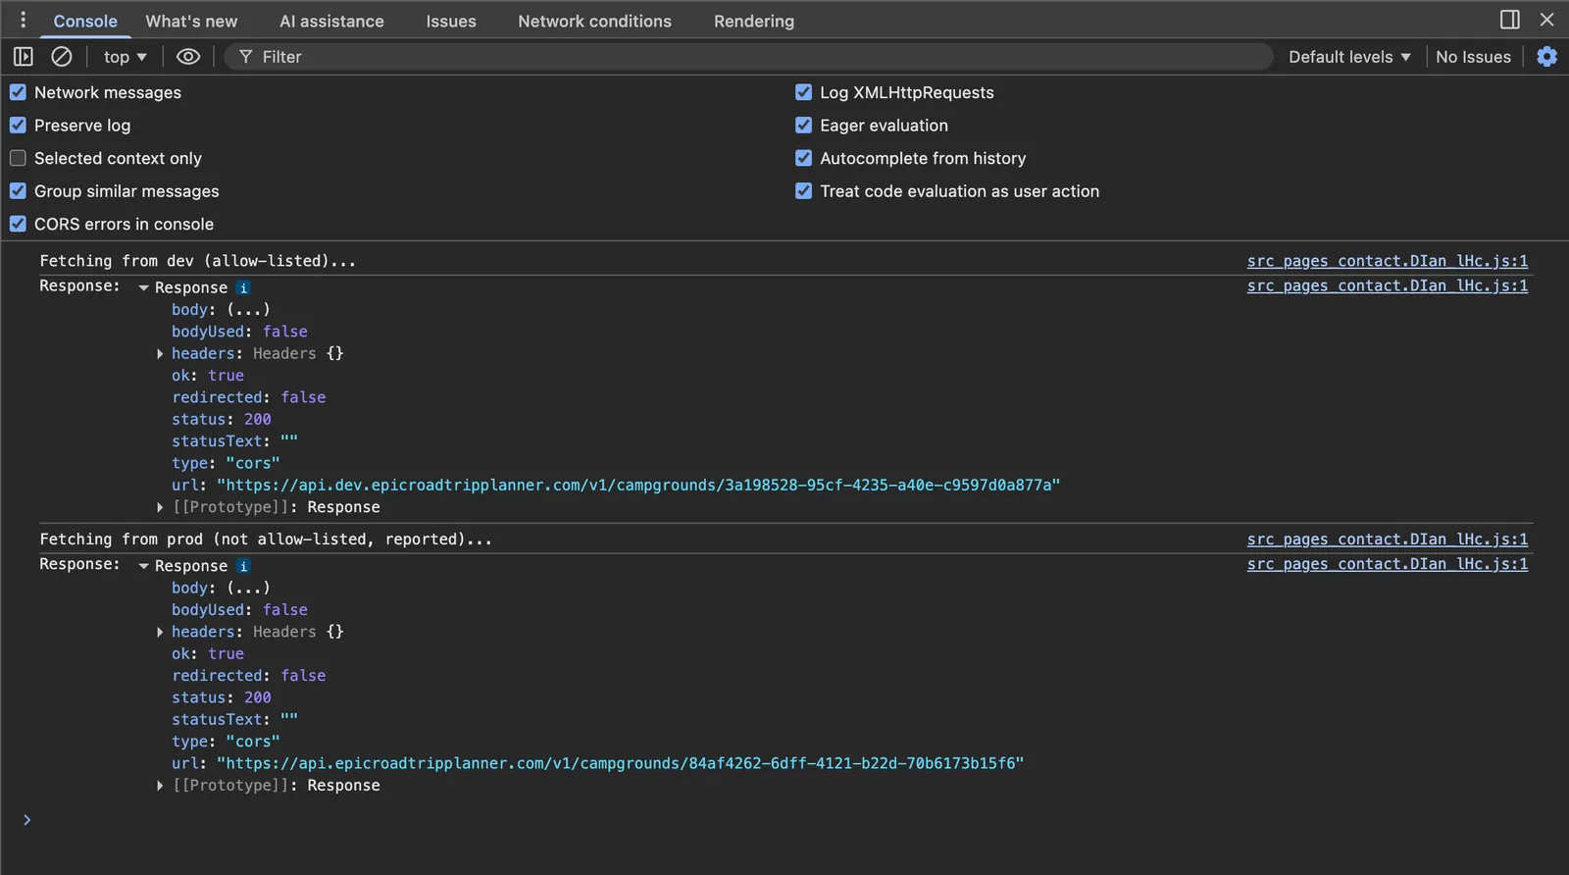Evaluate body (...) getter in the dev Response

[x=248, y=310]
